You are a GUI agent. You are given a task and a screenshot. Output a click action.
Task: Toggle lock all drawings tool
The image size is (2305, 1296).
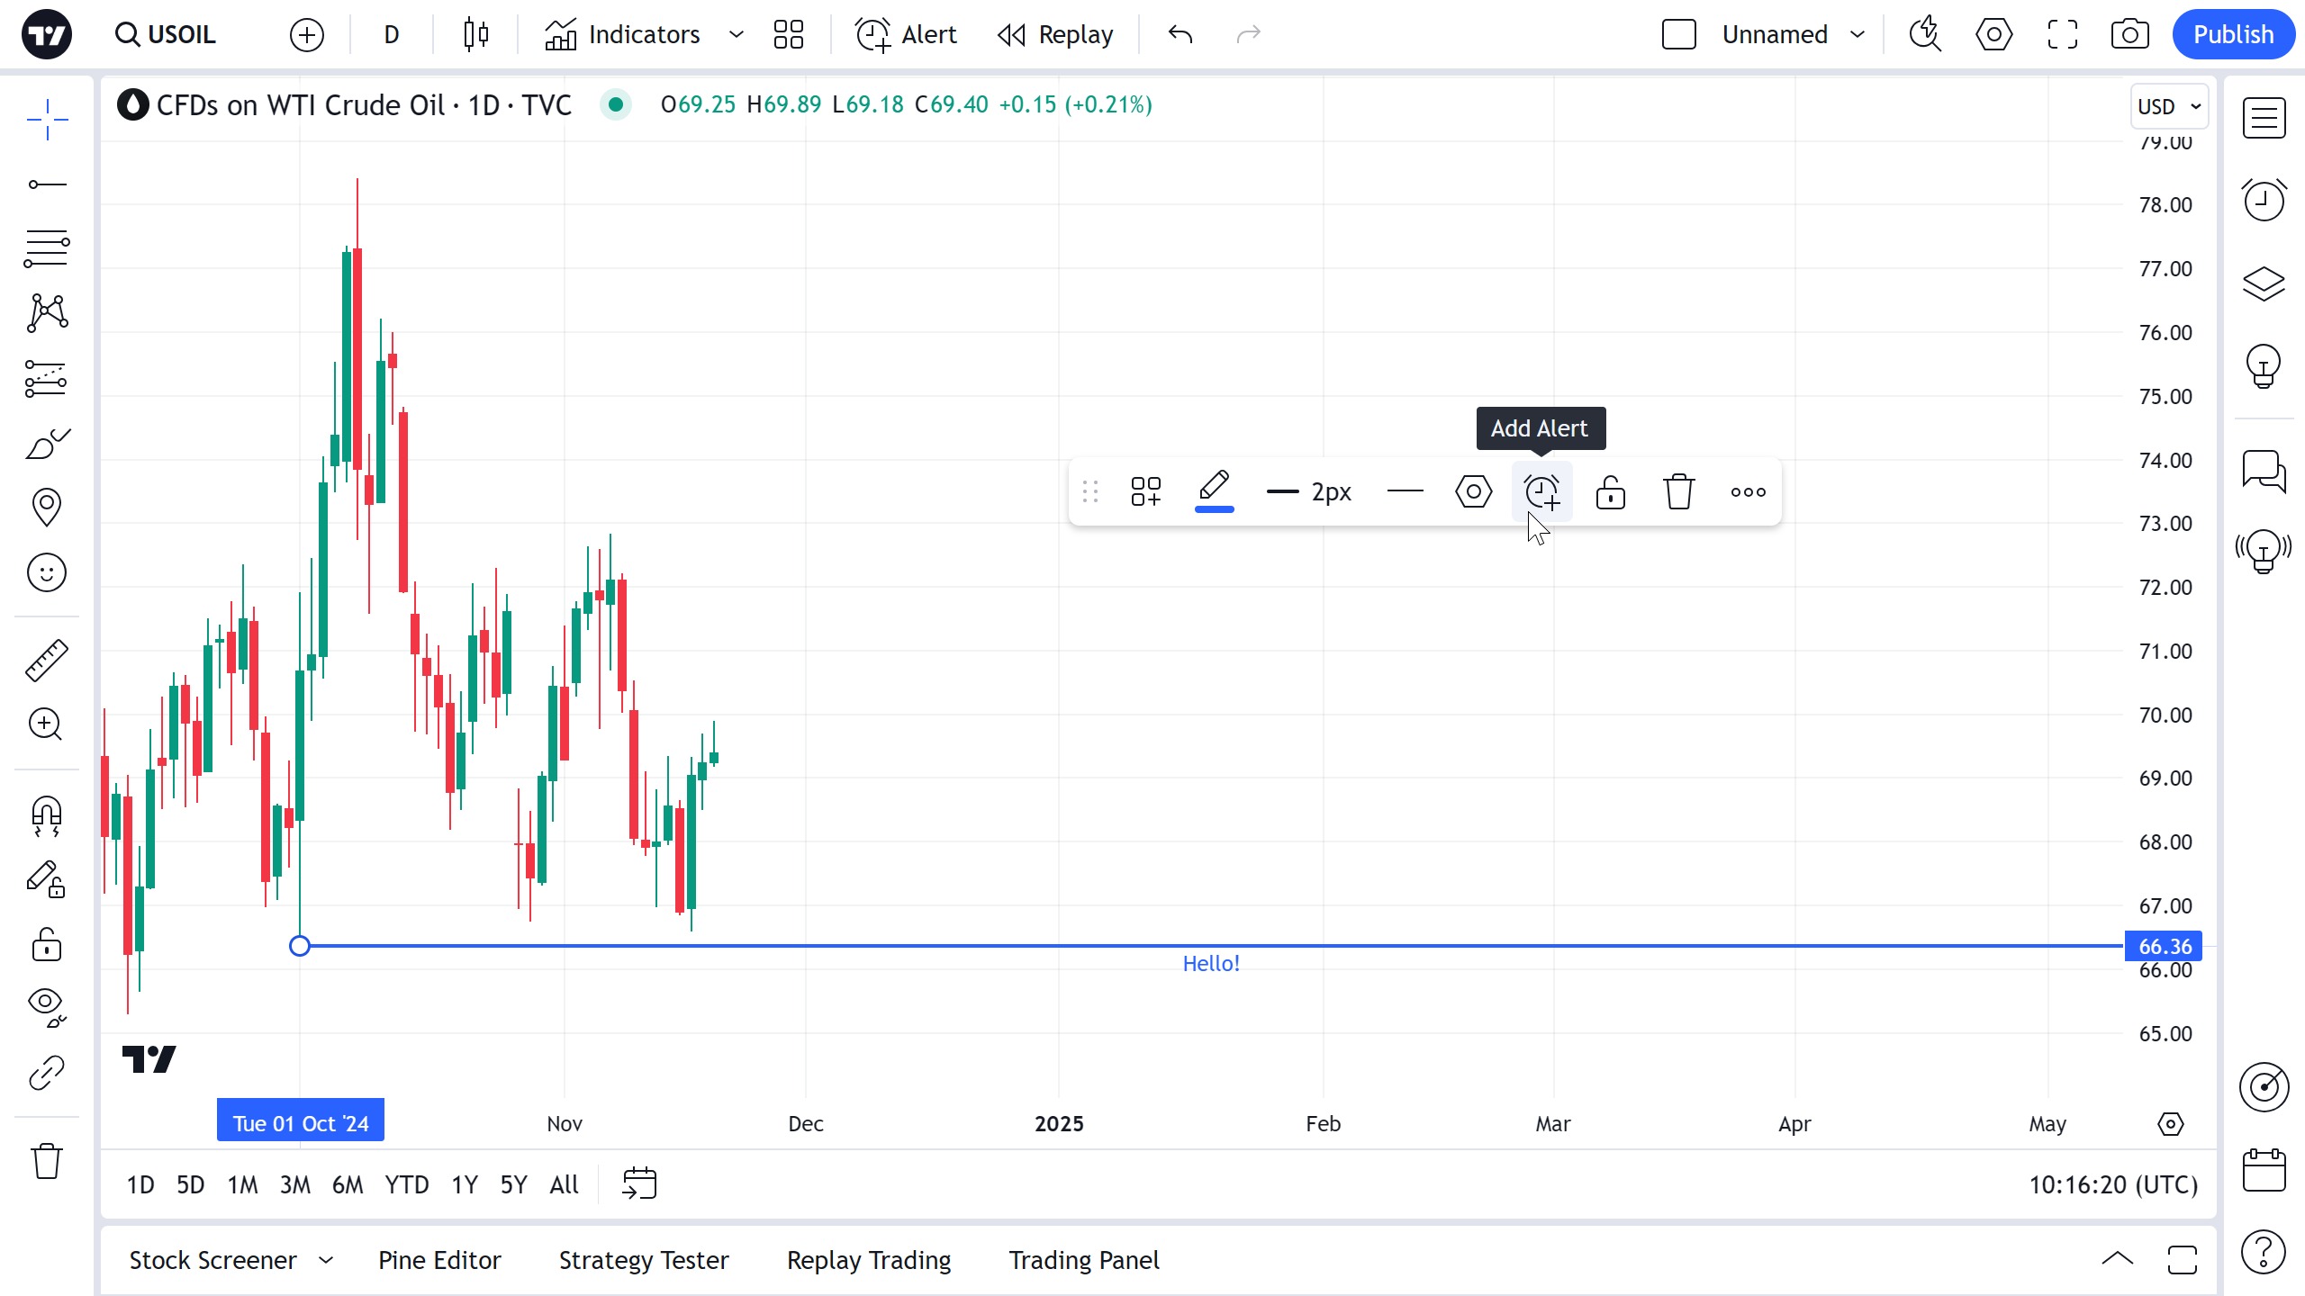(46, 945)
